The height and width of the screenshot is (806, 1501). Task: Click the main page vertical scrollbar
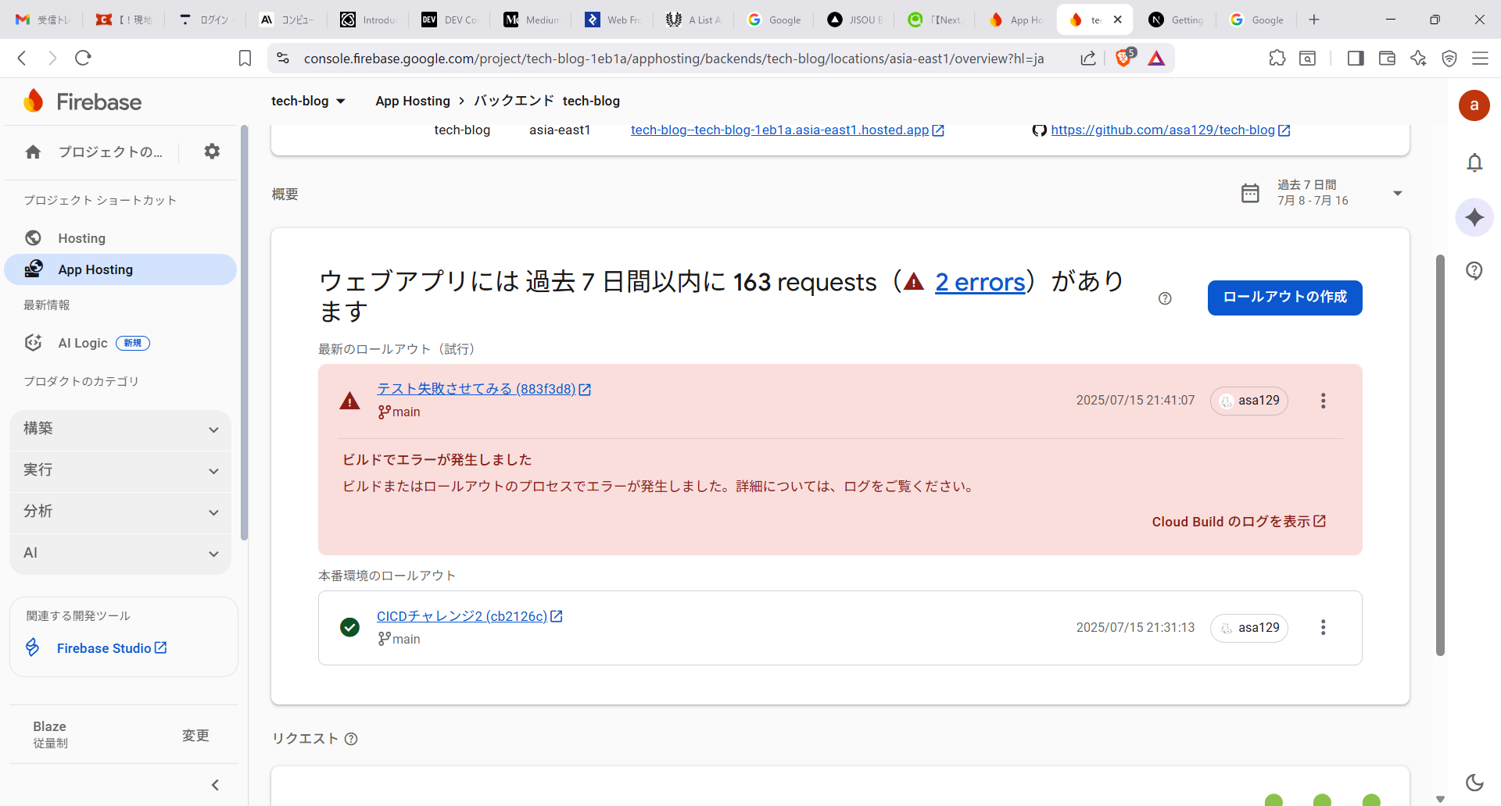1440,455
